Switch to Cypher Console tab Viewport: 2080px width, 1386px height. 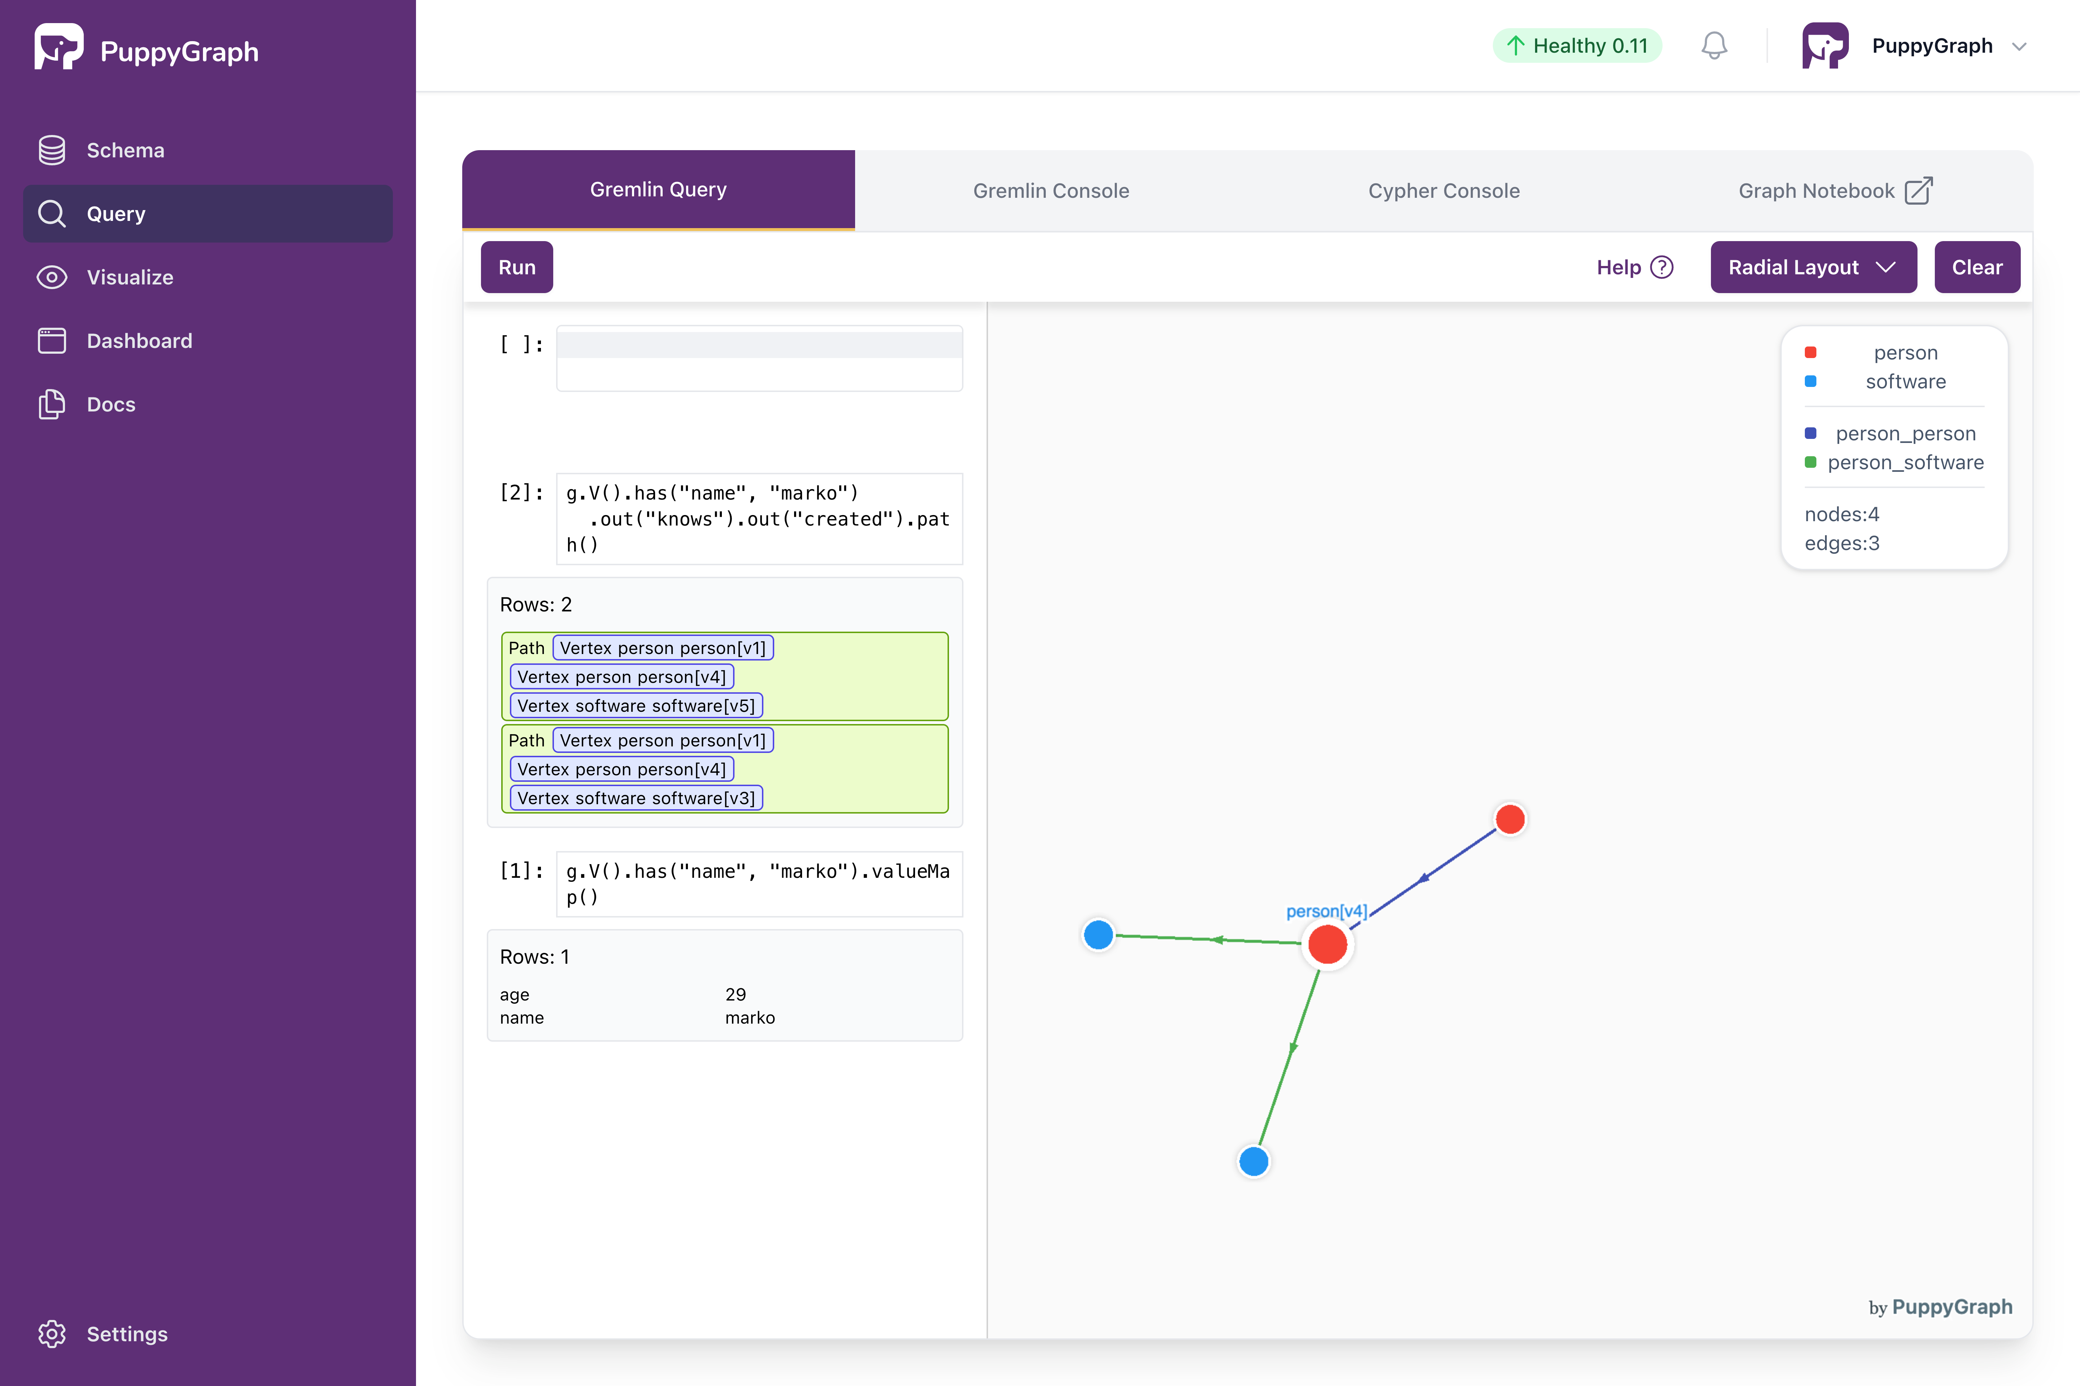(x=1444, y=189)
